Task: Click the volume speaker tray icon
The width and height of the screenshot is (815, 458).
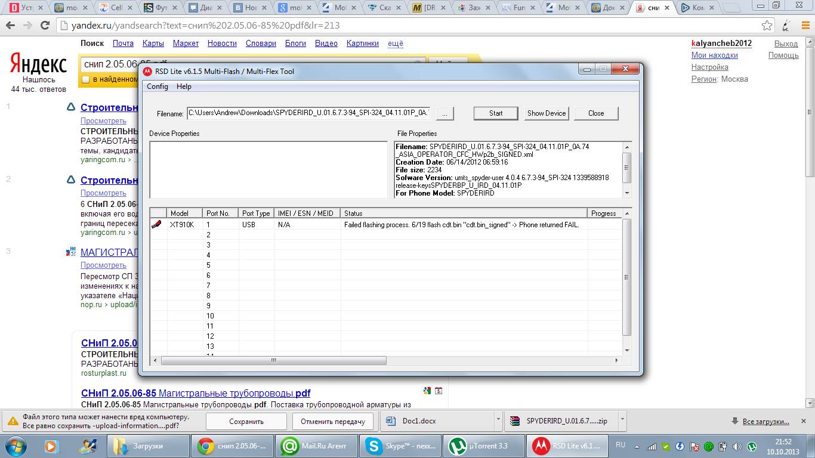Action: pos(738,445)
